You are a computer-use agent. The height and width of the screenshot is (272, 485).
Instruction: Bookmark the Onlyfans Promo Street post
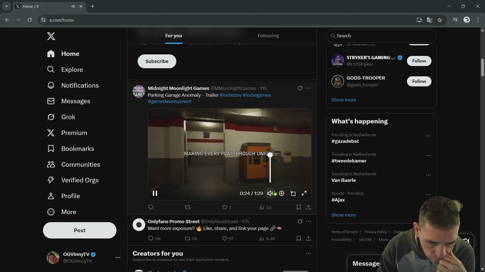[299, 238]
